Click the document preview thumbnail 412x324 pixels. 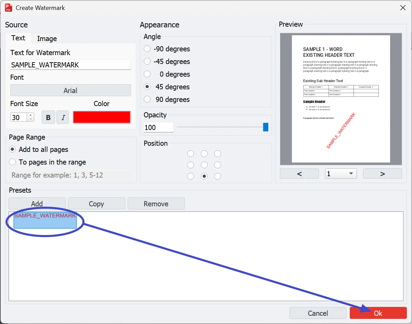[341, 99]
